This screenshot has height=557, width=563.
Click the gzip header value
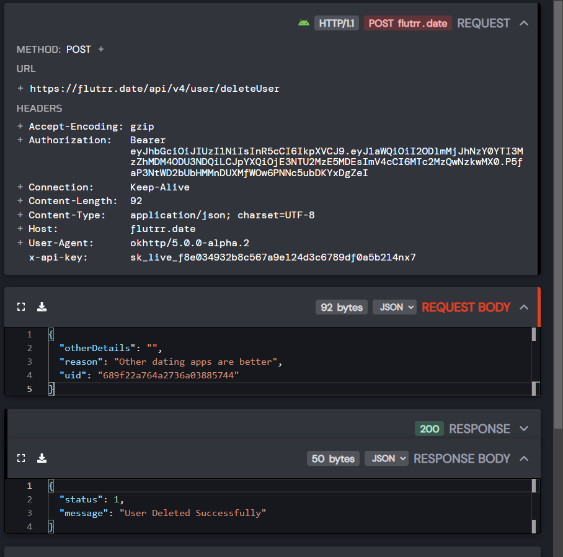click(142, 126)
